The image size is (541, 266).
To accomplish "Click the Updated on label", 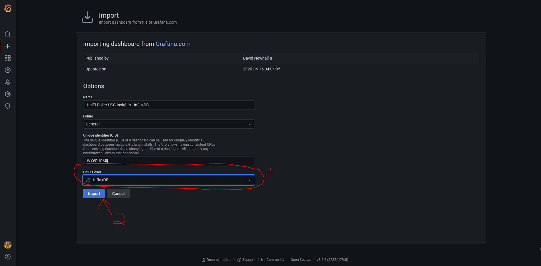I will (x=96, y=69).
